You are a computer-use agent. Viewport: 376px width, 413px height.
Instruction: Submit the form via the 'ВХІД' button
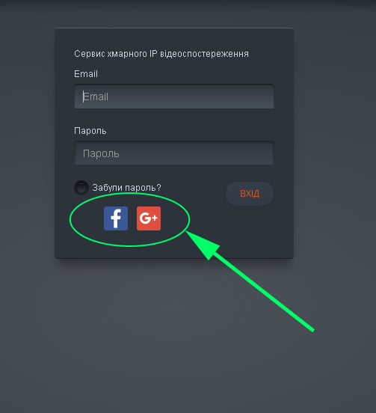(250, 194)
